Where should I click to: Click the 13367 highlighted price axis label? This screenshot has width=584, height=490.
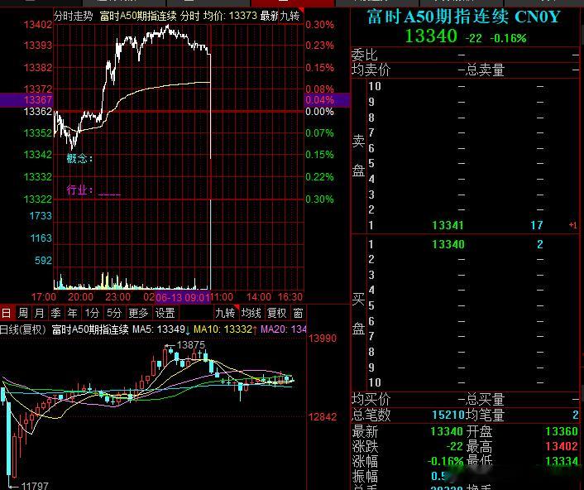(x=37, y=100)
